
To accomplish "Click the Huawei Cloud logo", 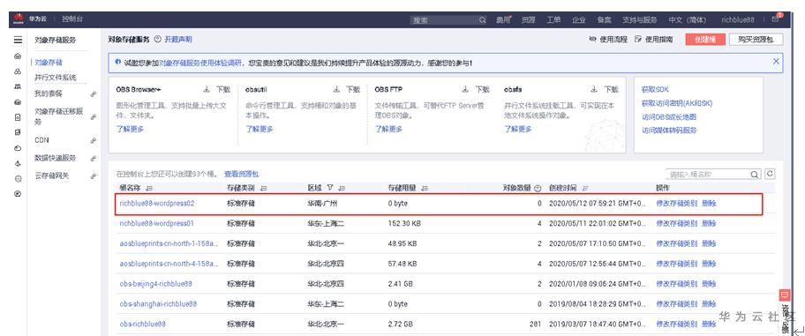I will 19,19.
